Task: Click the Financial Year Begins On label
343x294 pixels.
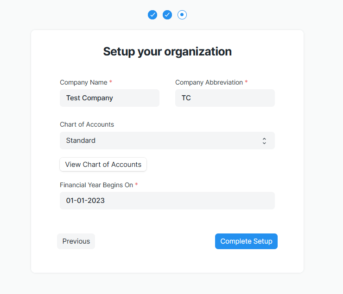Action: tap(96, 185)
